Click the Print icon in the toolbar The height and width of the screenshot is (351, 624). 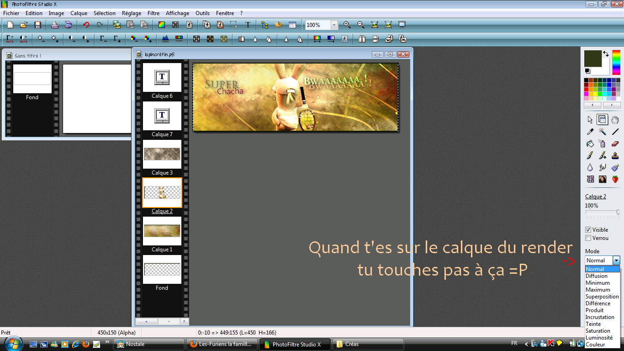coord(54,25)
